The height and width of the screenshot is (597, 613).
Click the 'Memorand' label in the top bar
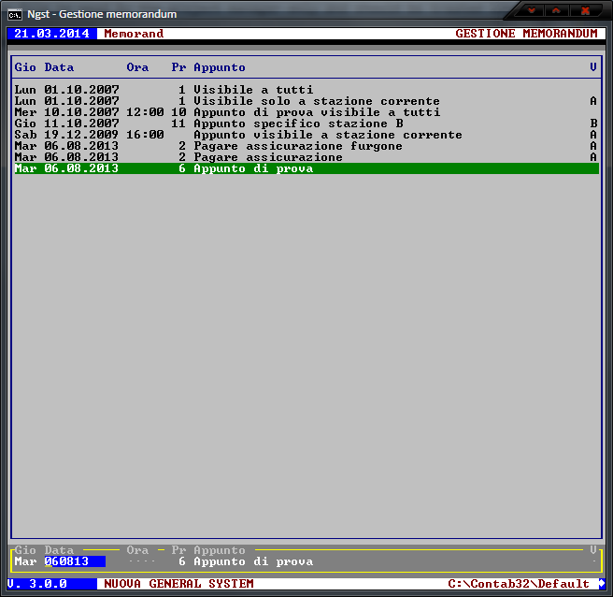pos(134,34)
